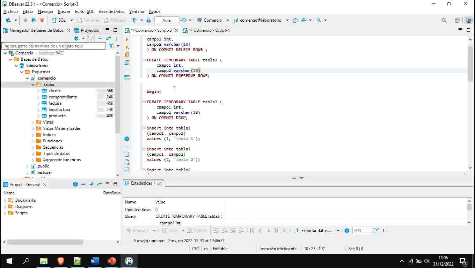The image size is (475, 268).
Task: Switch the Auto commit mode button
Action: pyautogui.click(x=166, y=20)
